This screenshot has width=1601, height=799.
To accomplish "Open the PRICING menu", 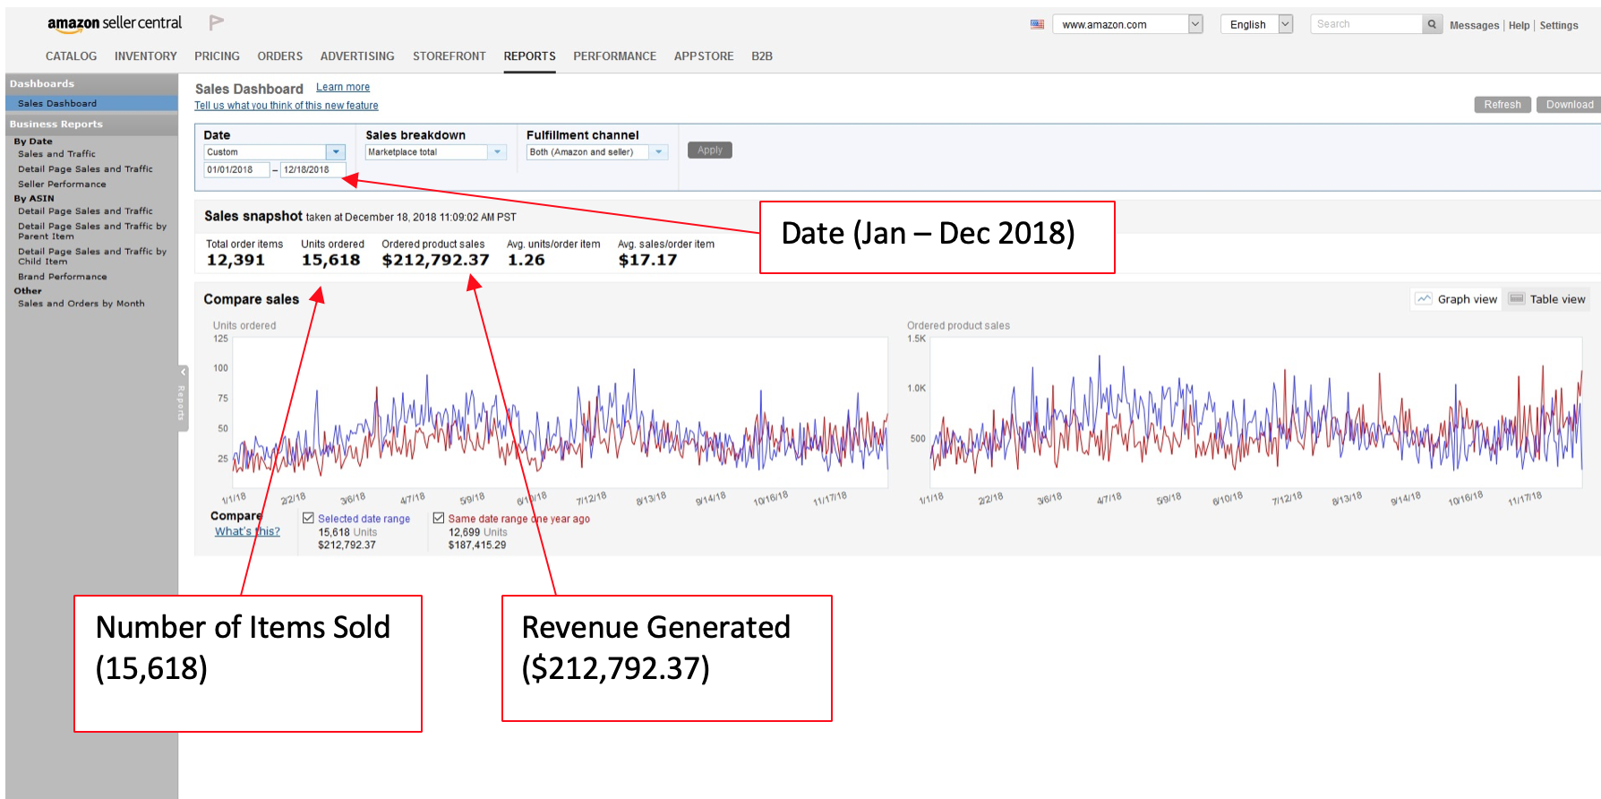I will coord(217,56).
